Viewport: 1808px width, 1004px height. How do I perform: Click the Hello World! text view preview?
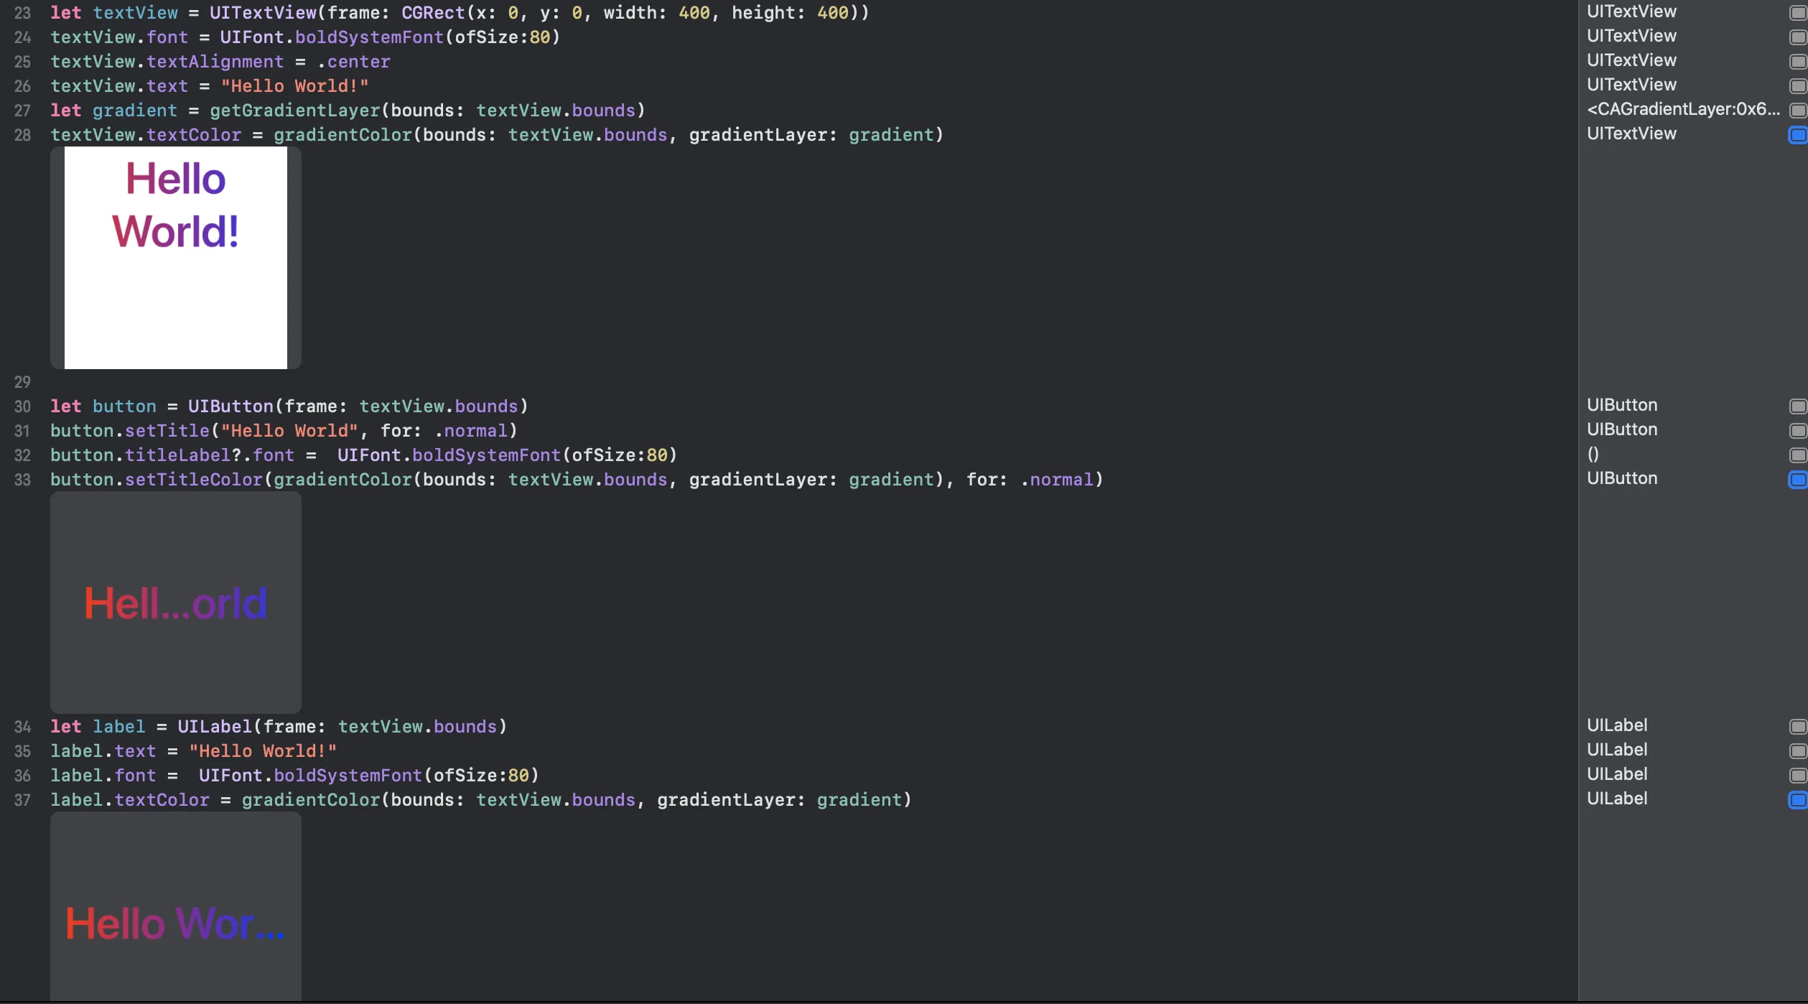pyautogui.click(x=175, y=257)
